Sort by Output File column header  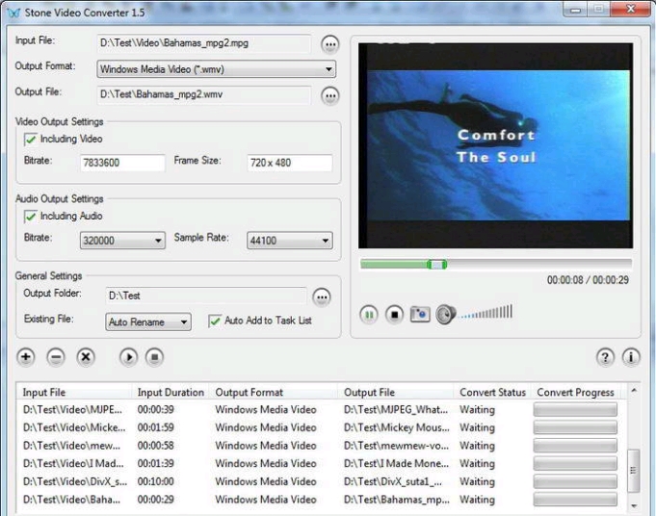(x=396, y=392)
